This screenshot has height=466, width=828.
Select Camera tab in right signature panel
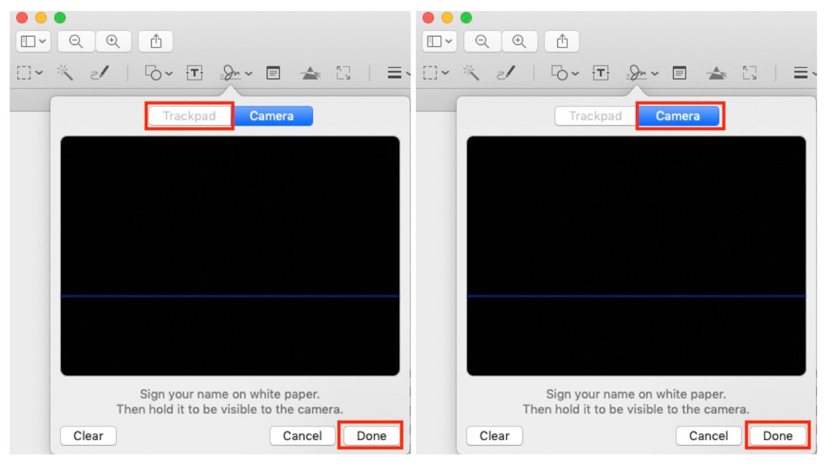pos(677,116)
